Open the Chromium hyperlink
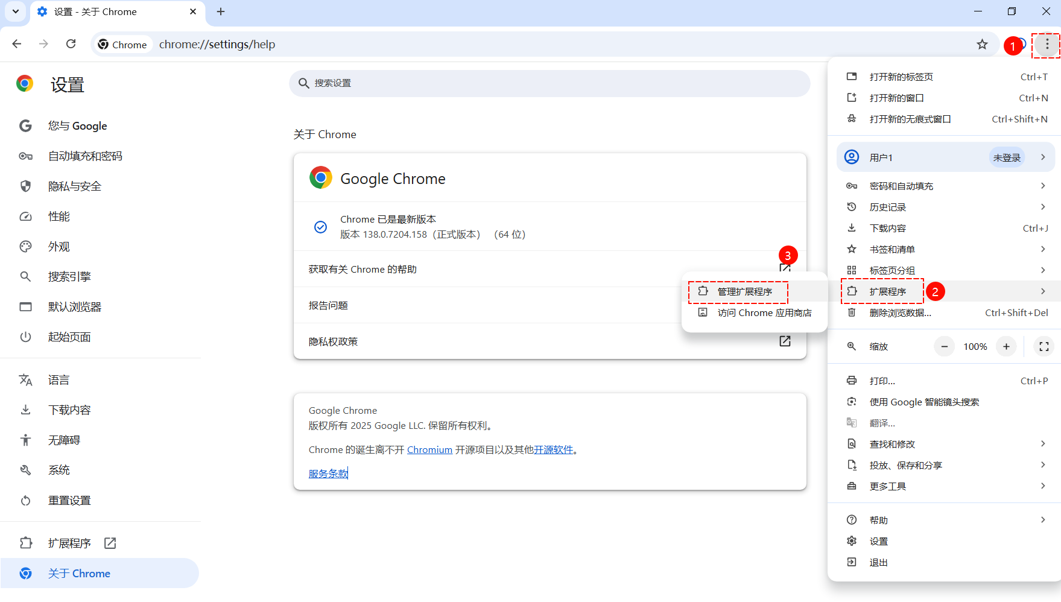 pos(429,449)
